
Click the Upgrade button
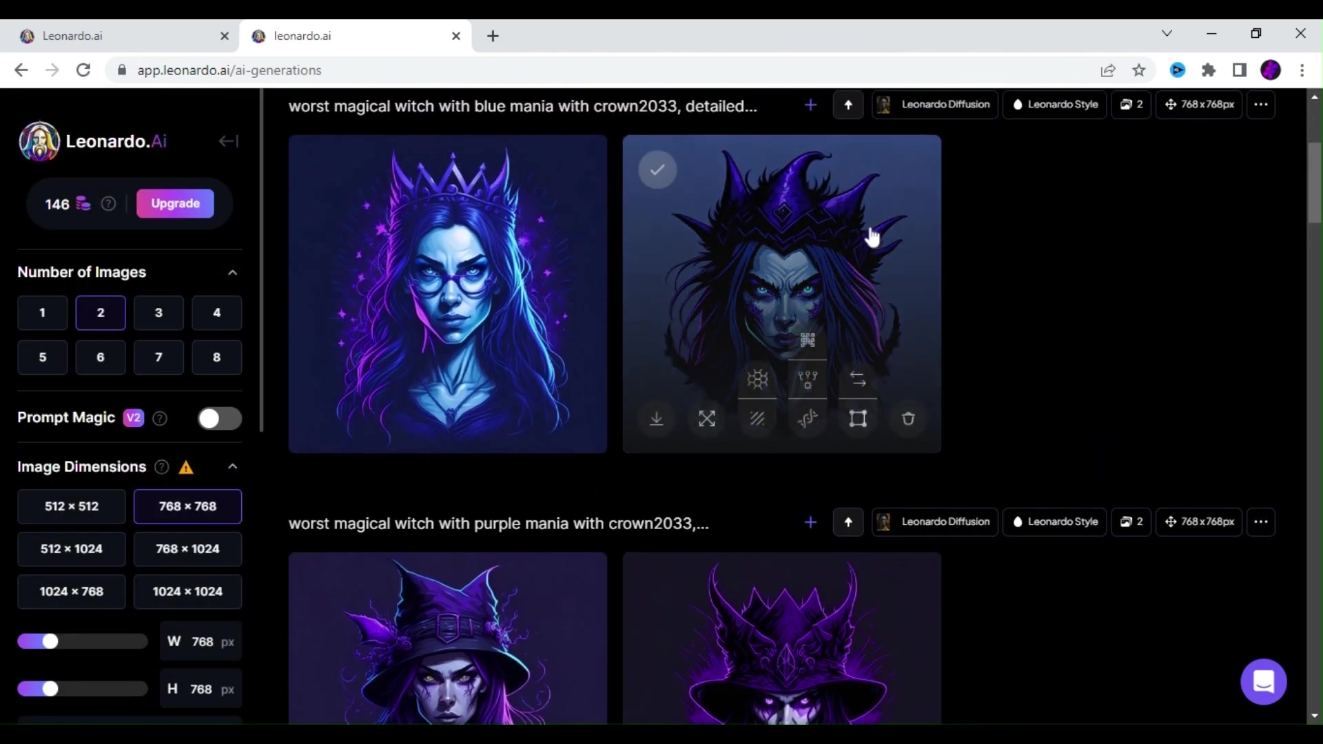[x=175, y=204]
